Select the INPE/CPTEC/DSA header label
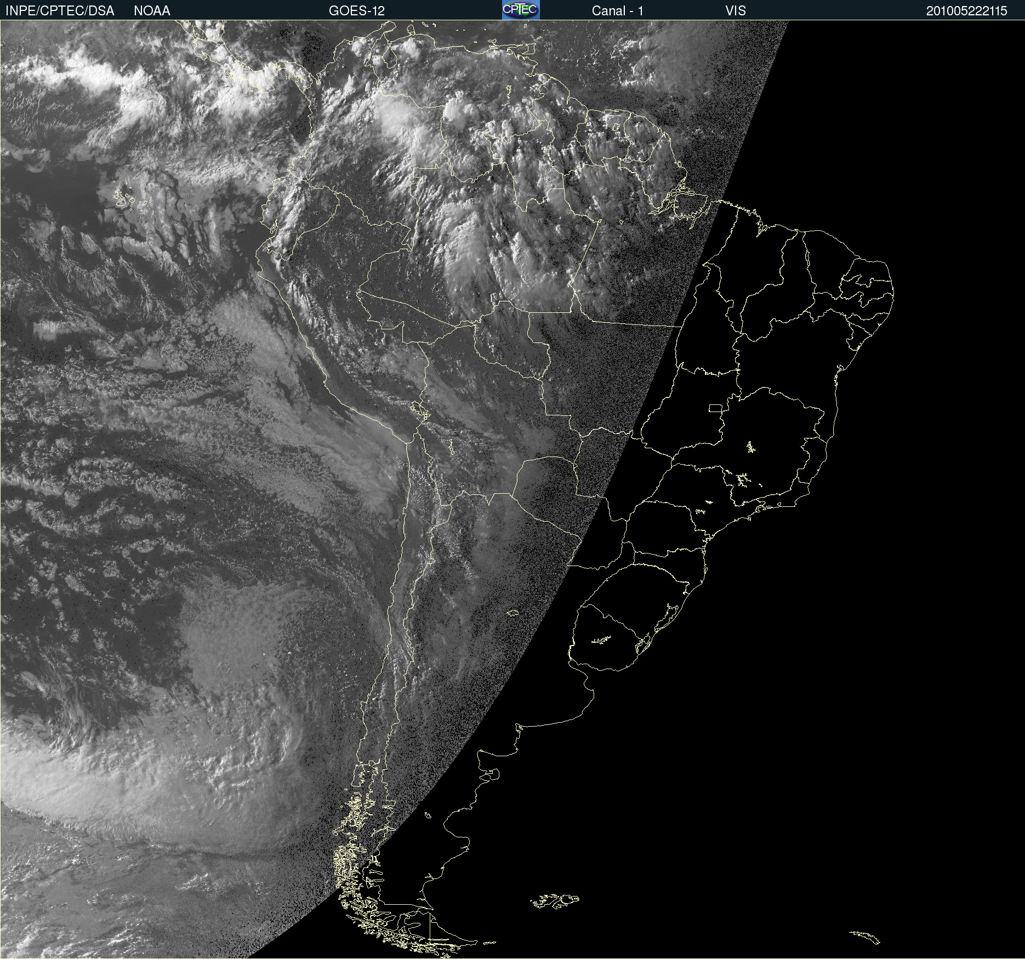Viewport: 1025px width, 959px height. [60, 11]
